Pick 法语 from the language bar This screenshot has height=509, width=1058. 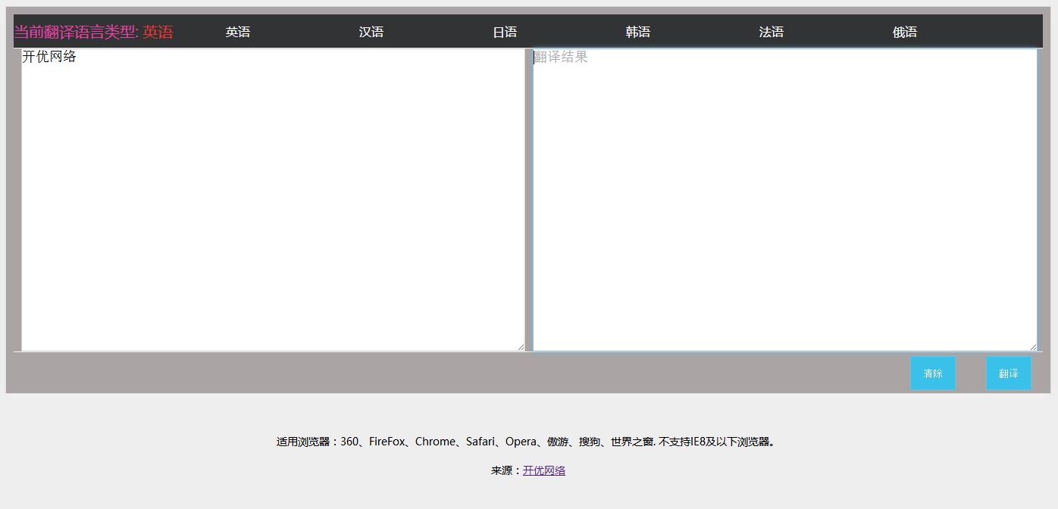[x=772, y=32]
